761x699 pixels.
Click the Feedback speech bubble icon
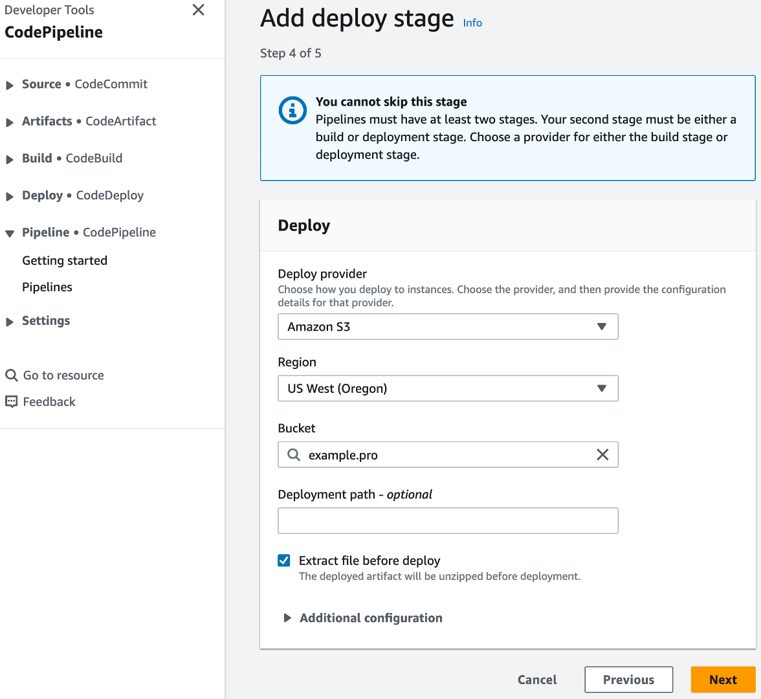(11, 402)
